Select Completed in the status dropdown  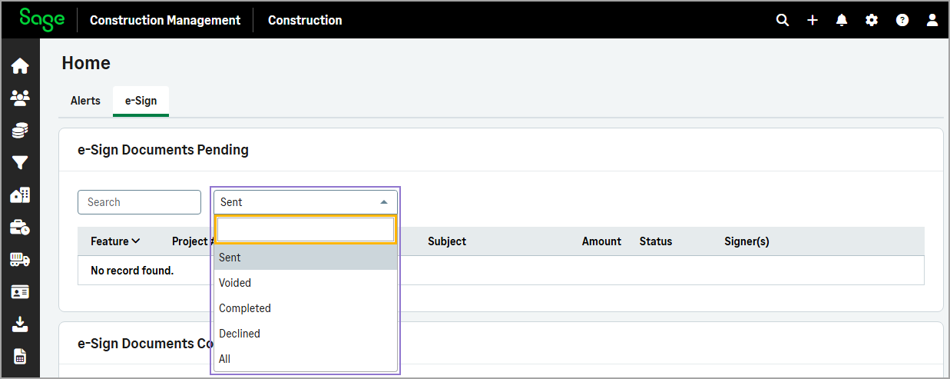pos(245,308)
